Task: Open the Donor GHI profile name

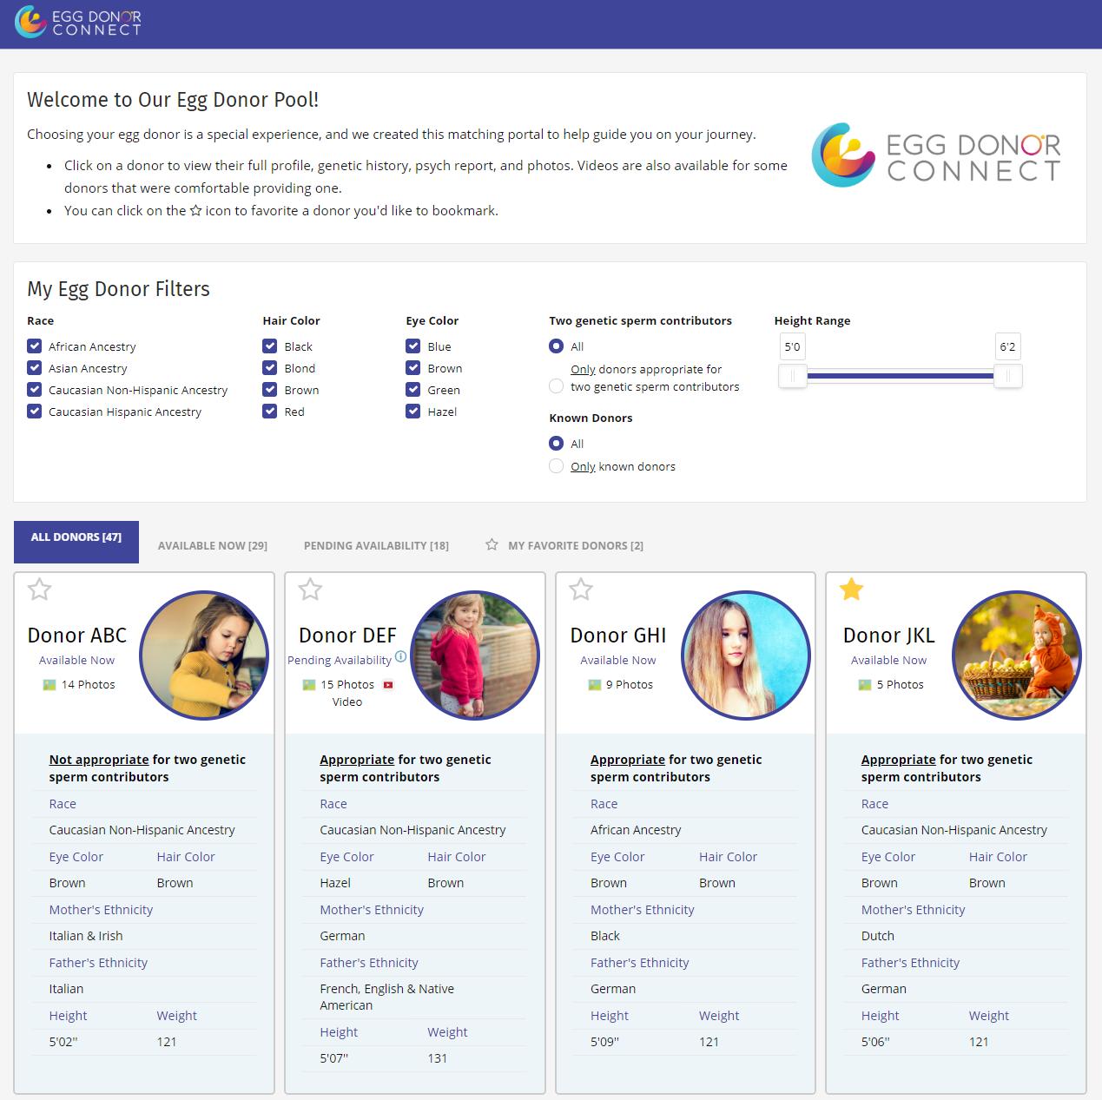Action: [x=617, y=636]
